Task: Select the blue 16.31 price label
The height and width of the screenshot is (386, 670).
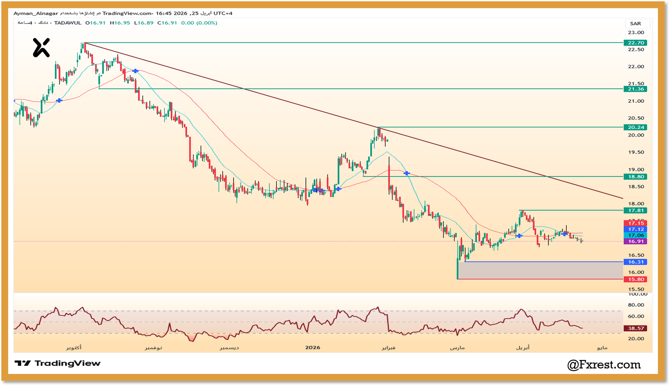Action: (x=635, y=262)
